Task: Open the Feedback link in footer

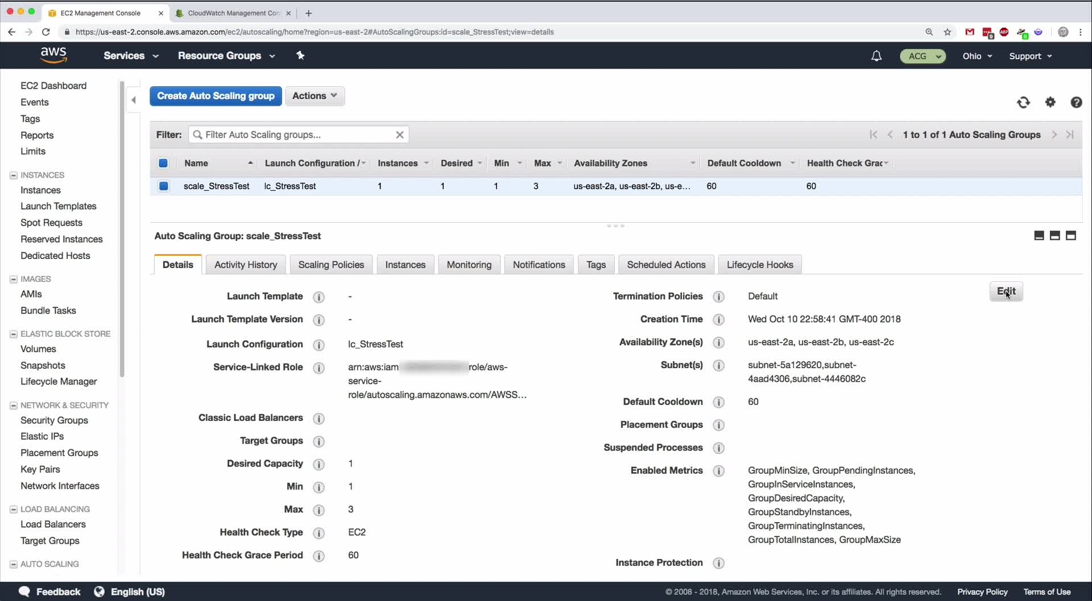Action: click(49, 592)
